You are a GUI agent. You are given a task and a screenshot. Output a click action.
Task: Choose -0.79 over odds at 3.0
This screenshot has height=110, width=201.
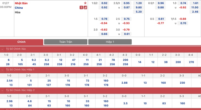pyautogui.click(x=126, y=29)
